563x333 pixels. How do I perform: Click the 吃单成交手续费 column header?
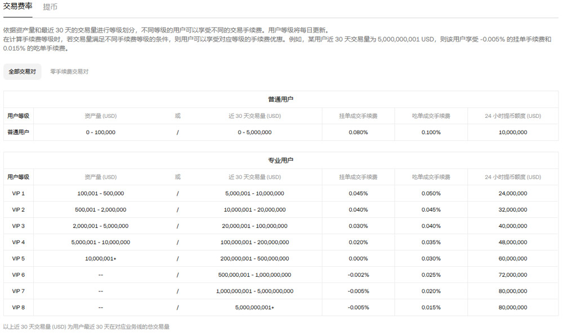coord(431,177)
